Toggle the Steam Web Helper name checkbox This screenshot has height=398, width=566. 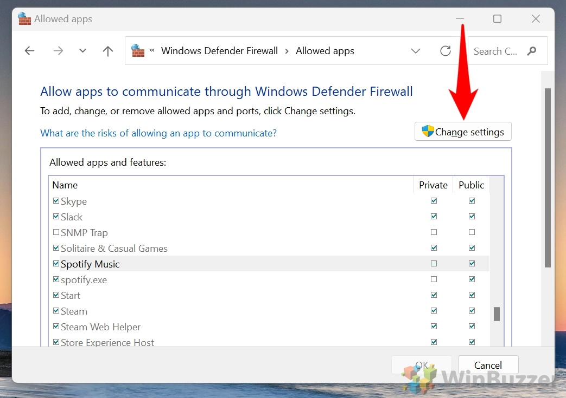point(56,327)
